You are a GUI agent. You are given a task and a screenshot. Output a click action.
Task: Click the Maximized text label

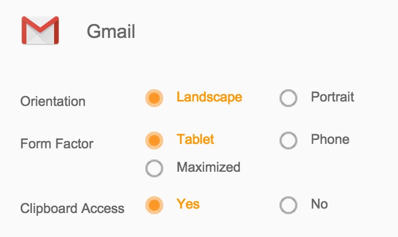point(209,167)
